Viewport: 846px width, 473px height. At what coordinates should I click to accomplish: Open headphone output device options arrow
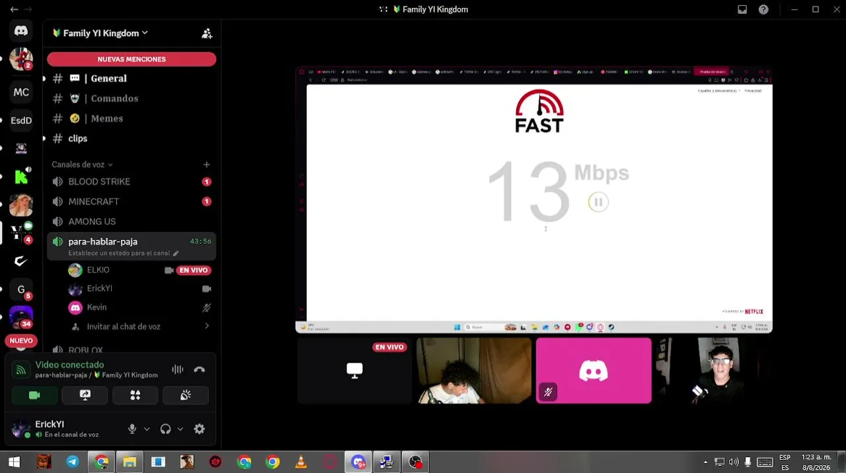coord(180,429)
